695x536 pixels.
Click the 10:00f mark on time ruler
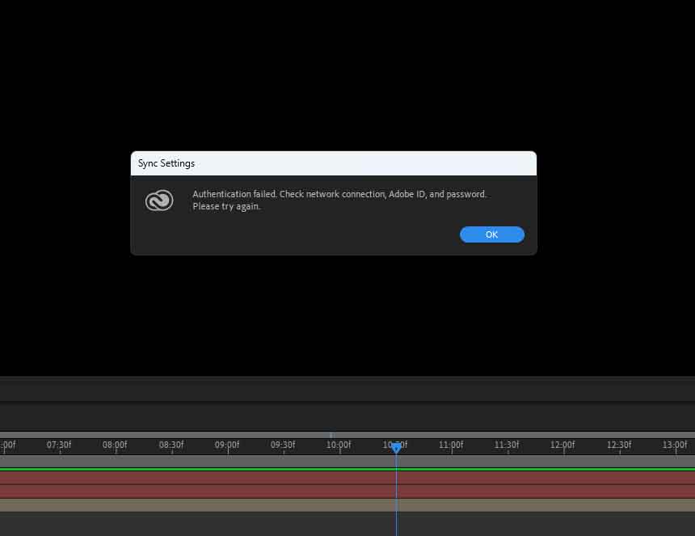pos(339,445)
